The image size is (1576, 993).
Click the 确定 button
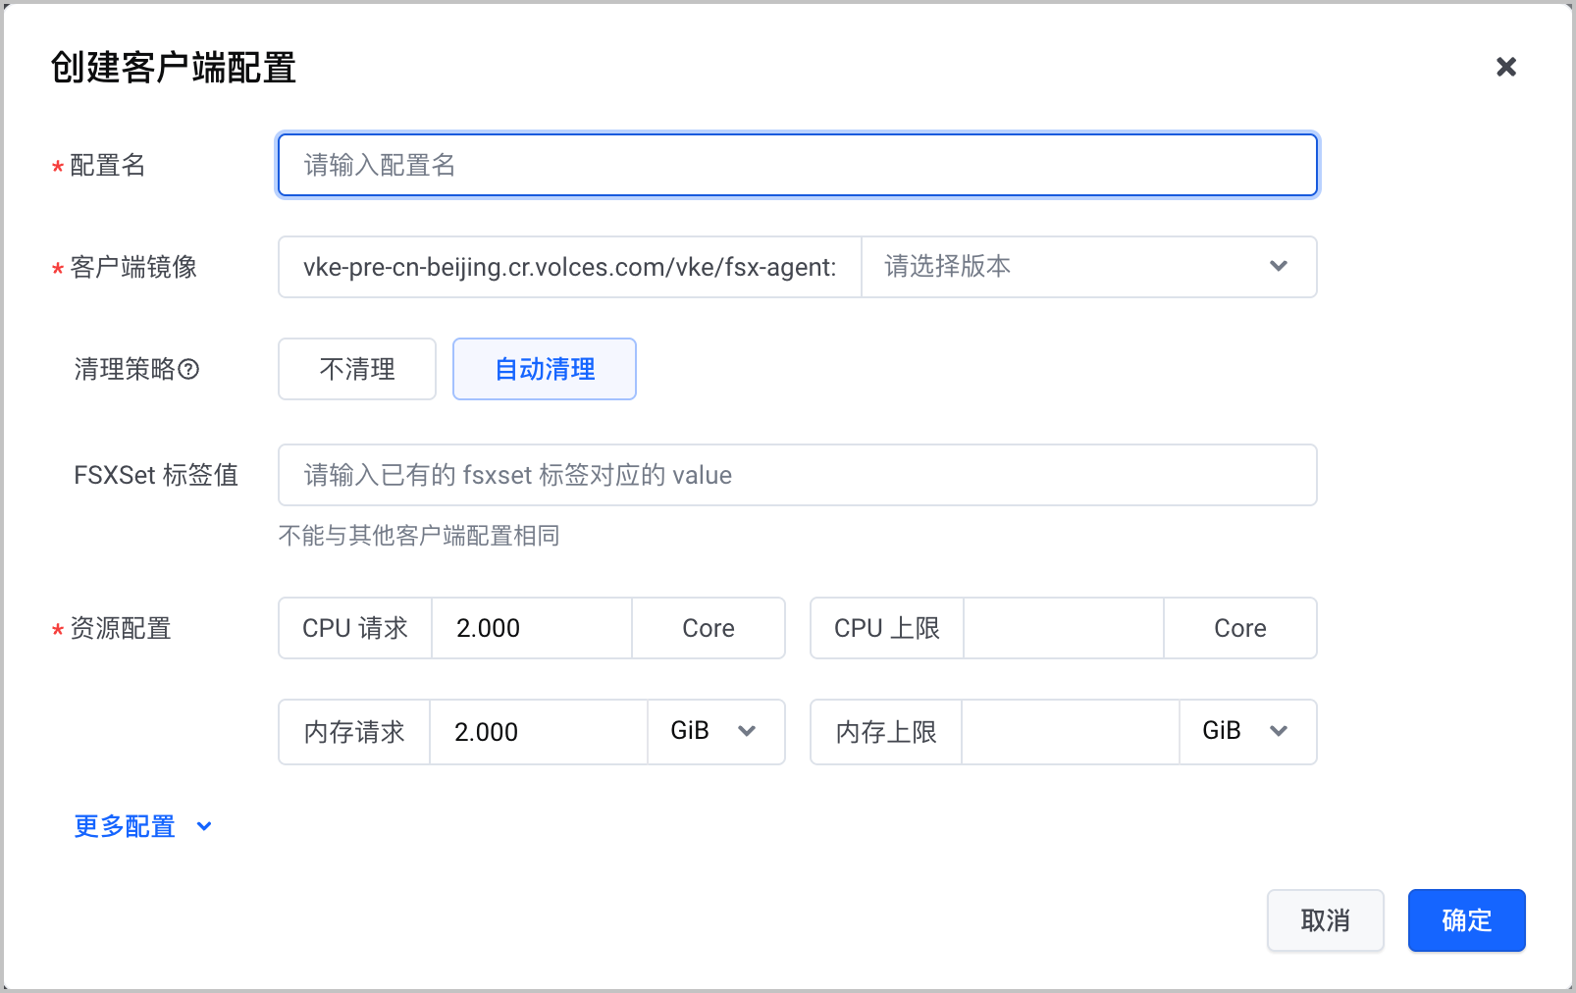1467,920
